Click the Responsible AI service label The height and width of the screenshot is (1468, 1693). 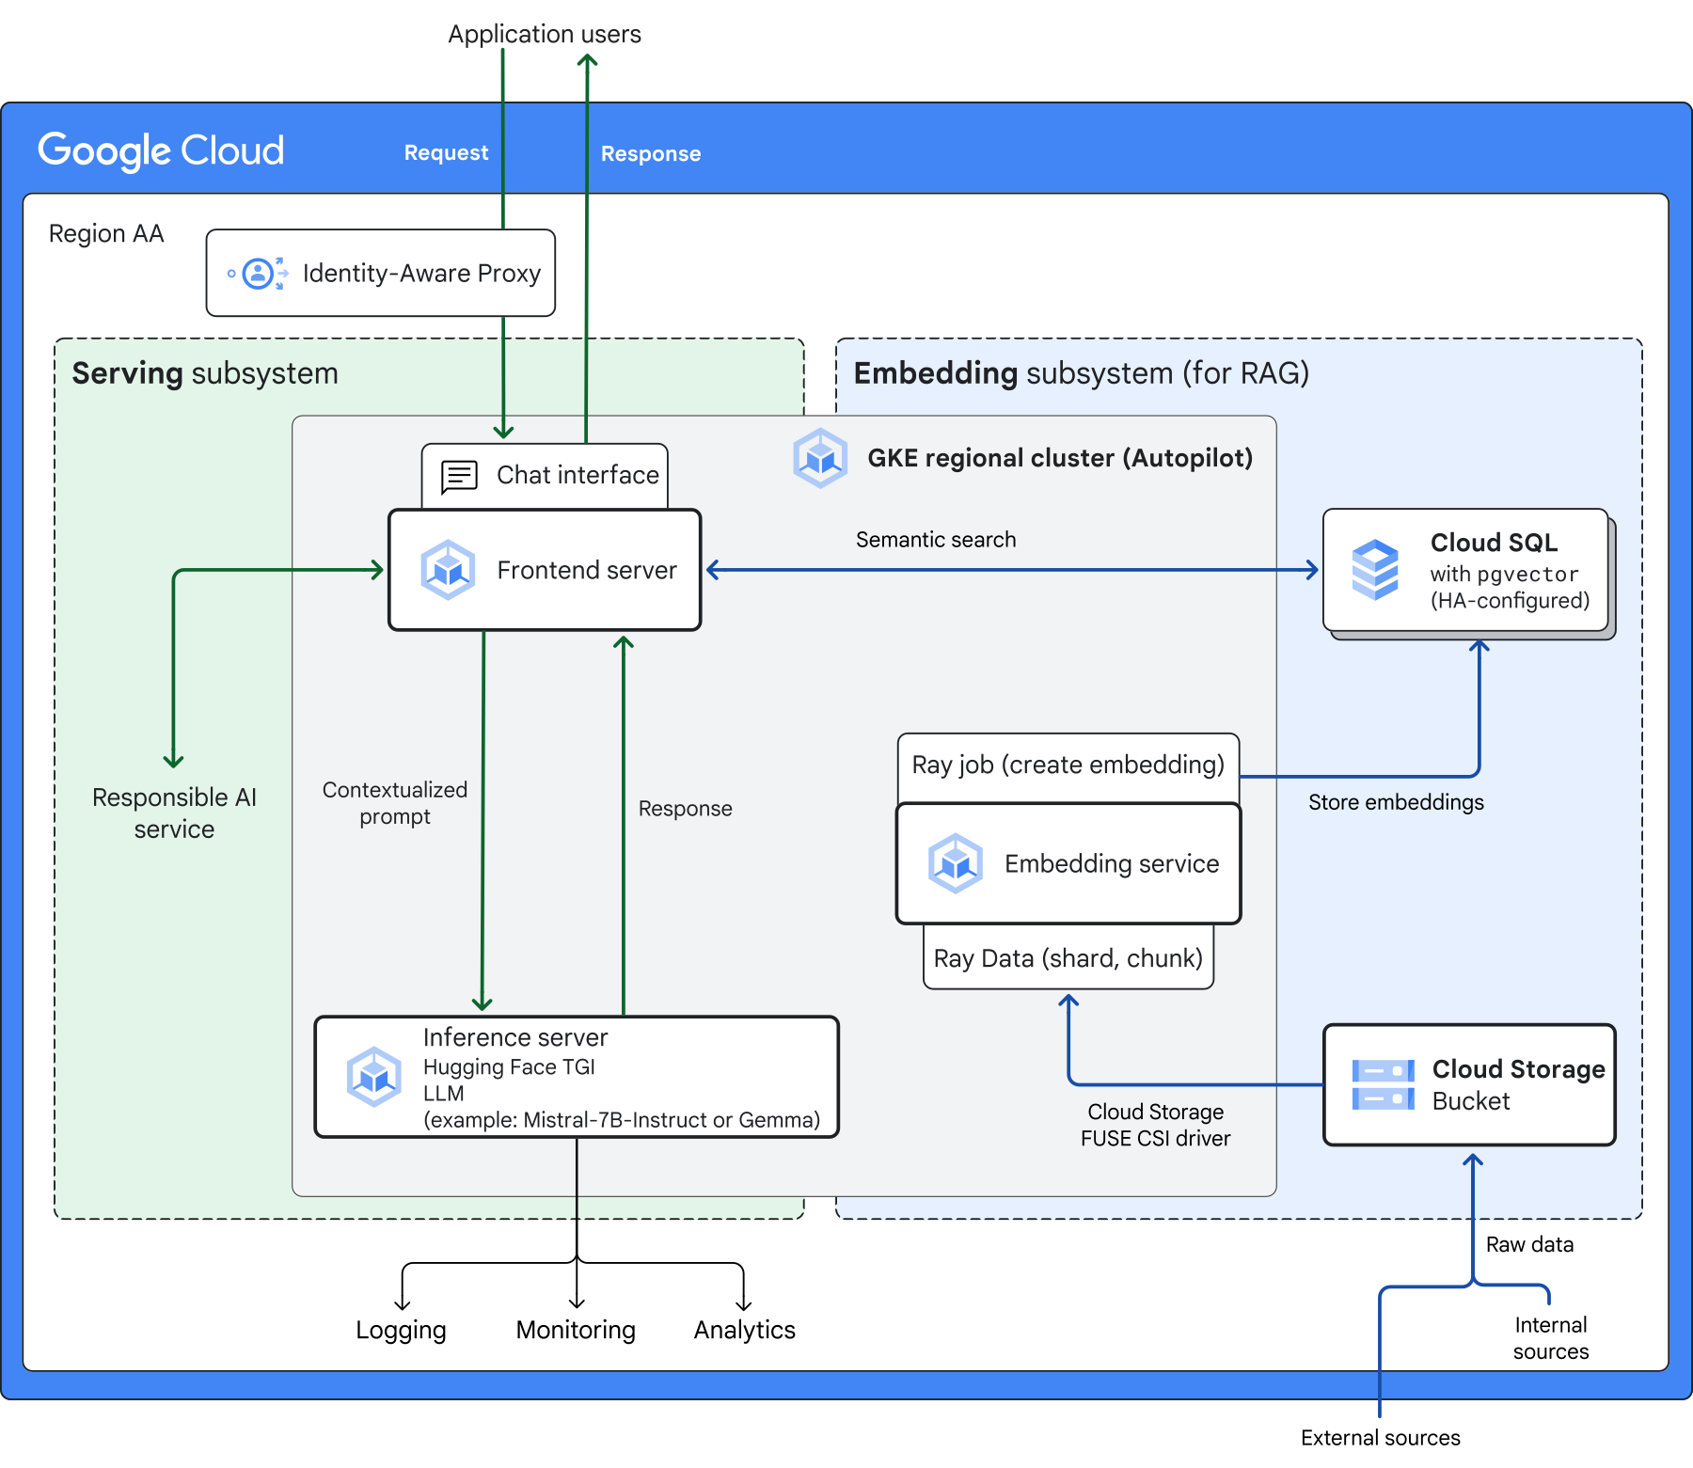[x=174, y=813]
